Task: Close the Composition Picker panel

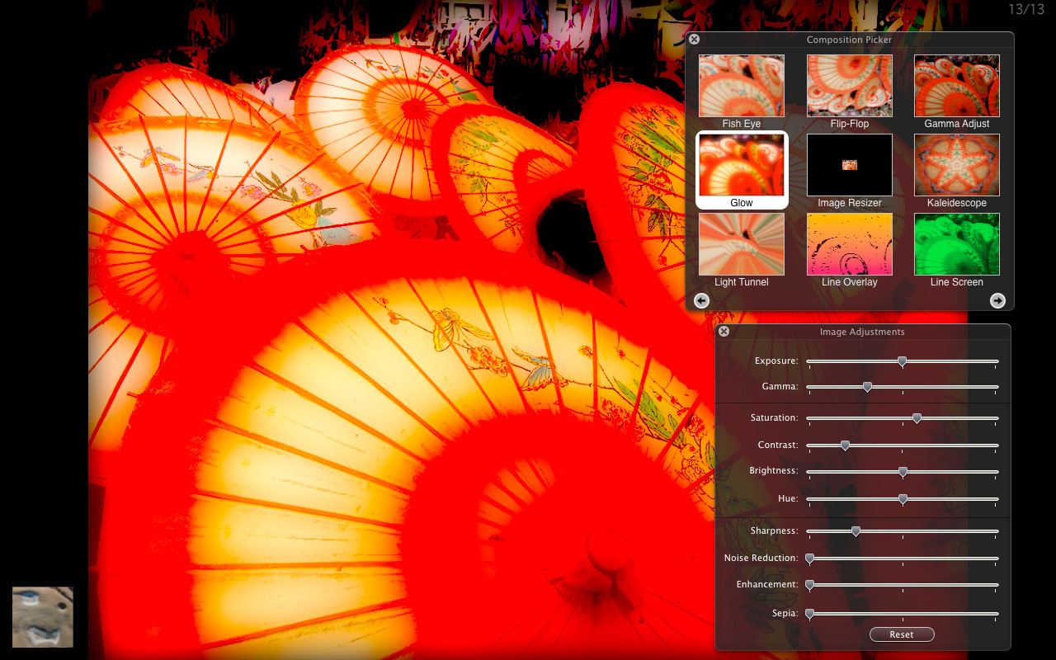Action: 694,40
